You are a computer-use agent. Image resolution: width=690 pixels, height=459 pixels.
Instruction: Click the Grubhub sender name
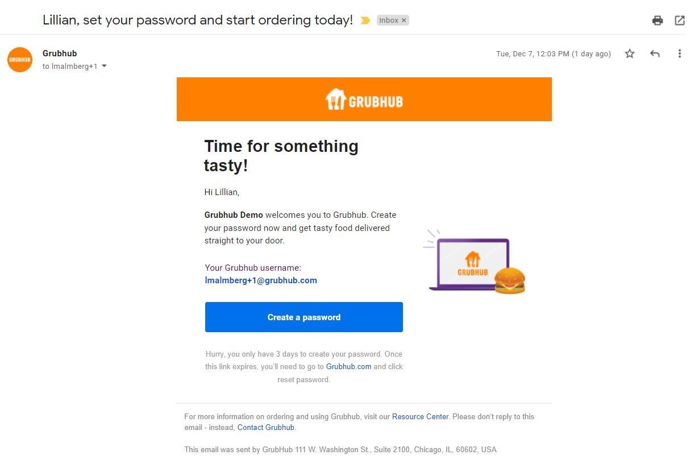click(60, 53)
